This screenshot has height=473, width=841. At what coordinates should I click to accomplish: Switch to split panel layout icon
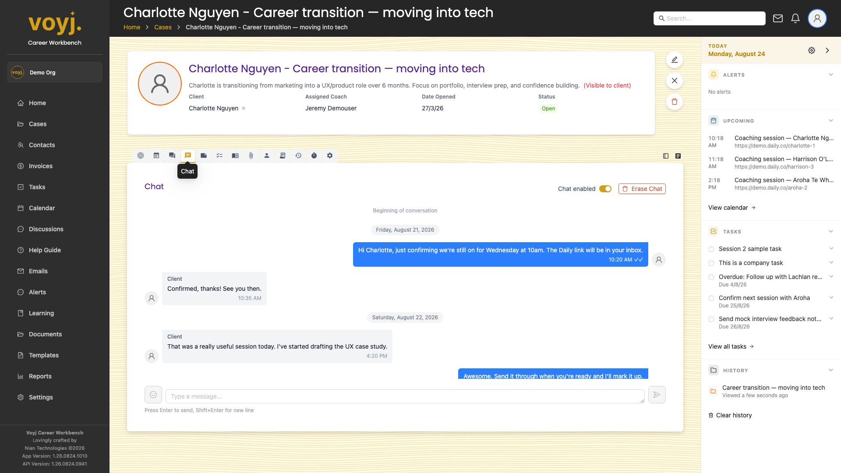(666, 156)
